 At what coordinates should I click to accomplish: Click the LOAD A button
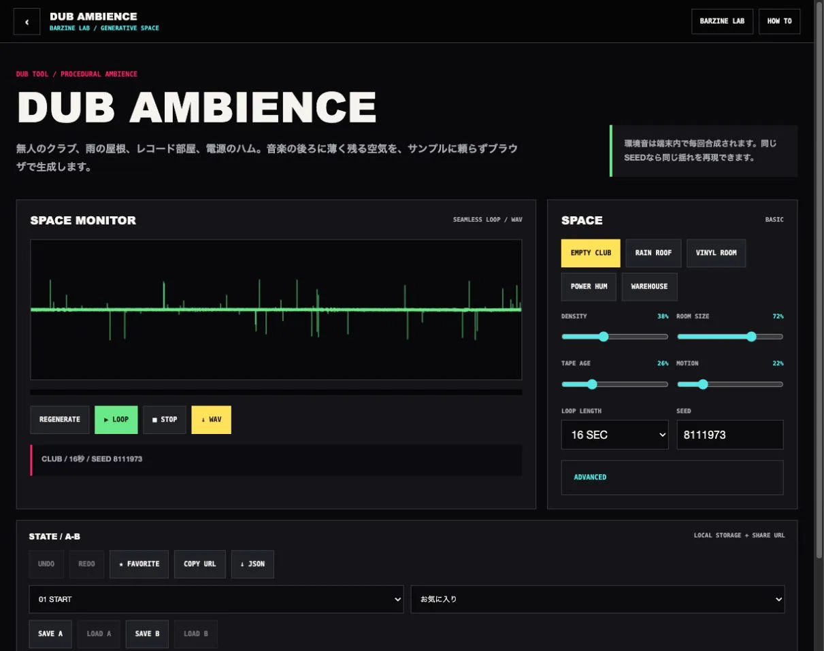[x=99, y=634]
